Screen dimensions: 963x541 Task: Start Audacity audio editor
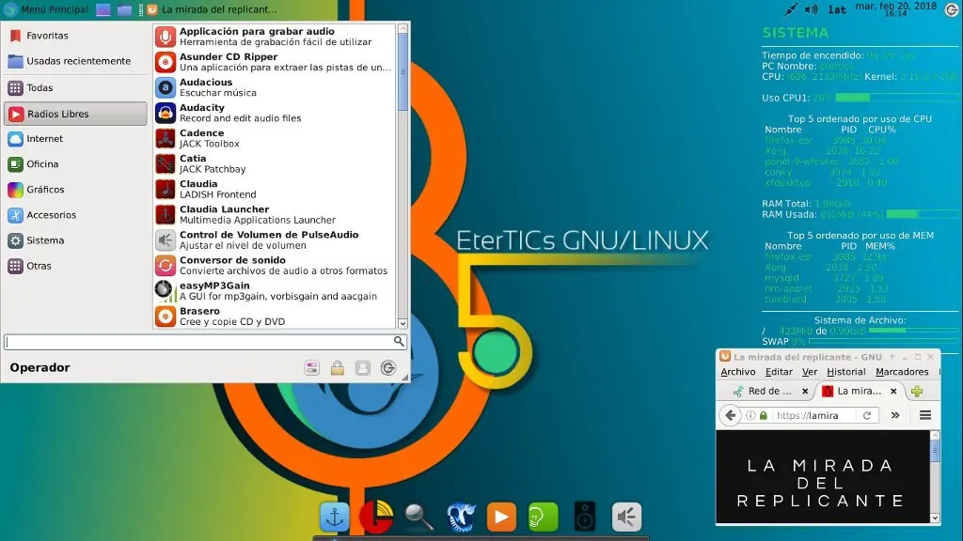[x=275, y=113]
